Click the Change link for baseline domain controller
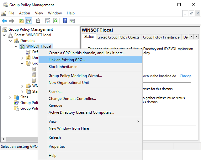201x160 pixels. (186, 76)
